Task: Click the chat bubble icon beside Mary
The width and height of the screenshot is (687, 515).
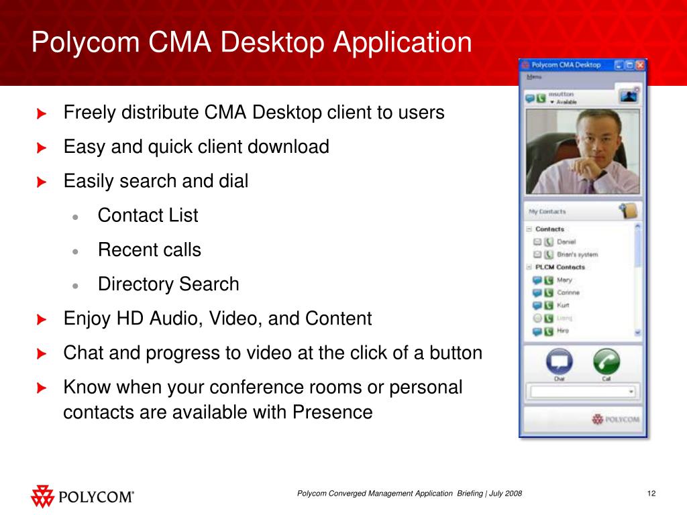Action: [x=537, y=280]
